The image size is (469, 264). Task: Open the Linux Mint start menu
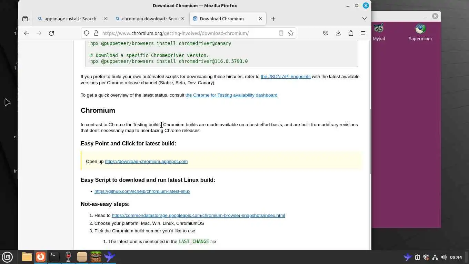[7, 257]
